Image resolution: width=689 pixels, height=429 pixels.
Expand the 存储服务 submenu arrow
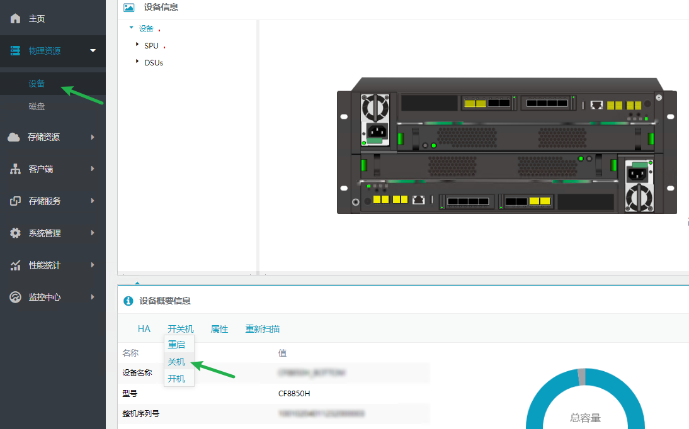[93, 201]
